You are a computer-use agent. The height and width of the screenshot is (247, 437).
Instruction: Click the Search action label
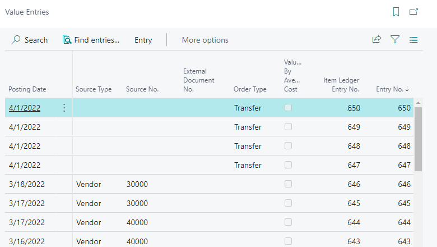click(x=36, y=40)
